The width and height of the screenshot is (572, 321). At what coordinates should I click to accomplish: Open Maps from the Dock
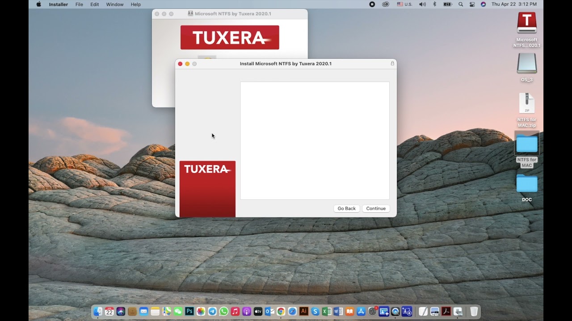[167, 311]
